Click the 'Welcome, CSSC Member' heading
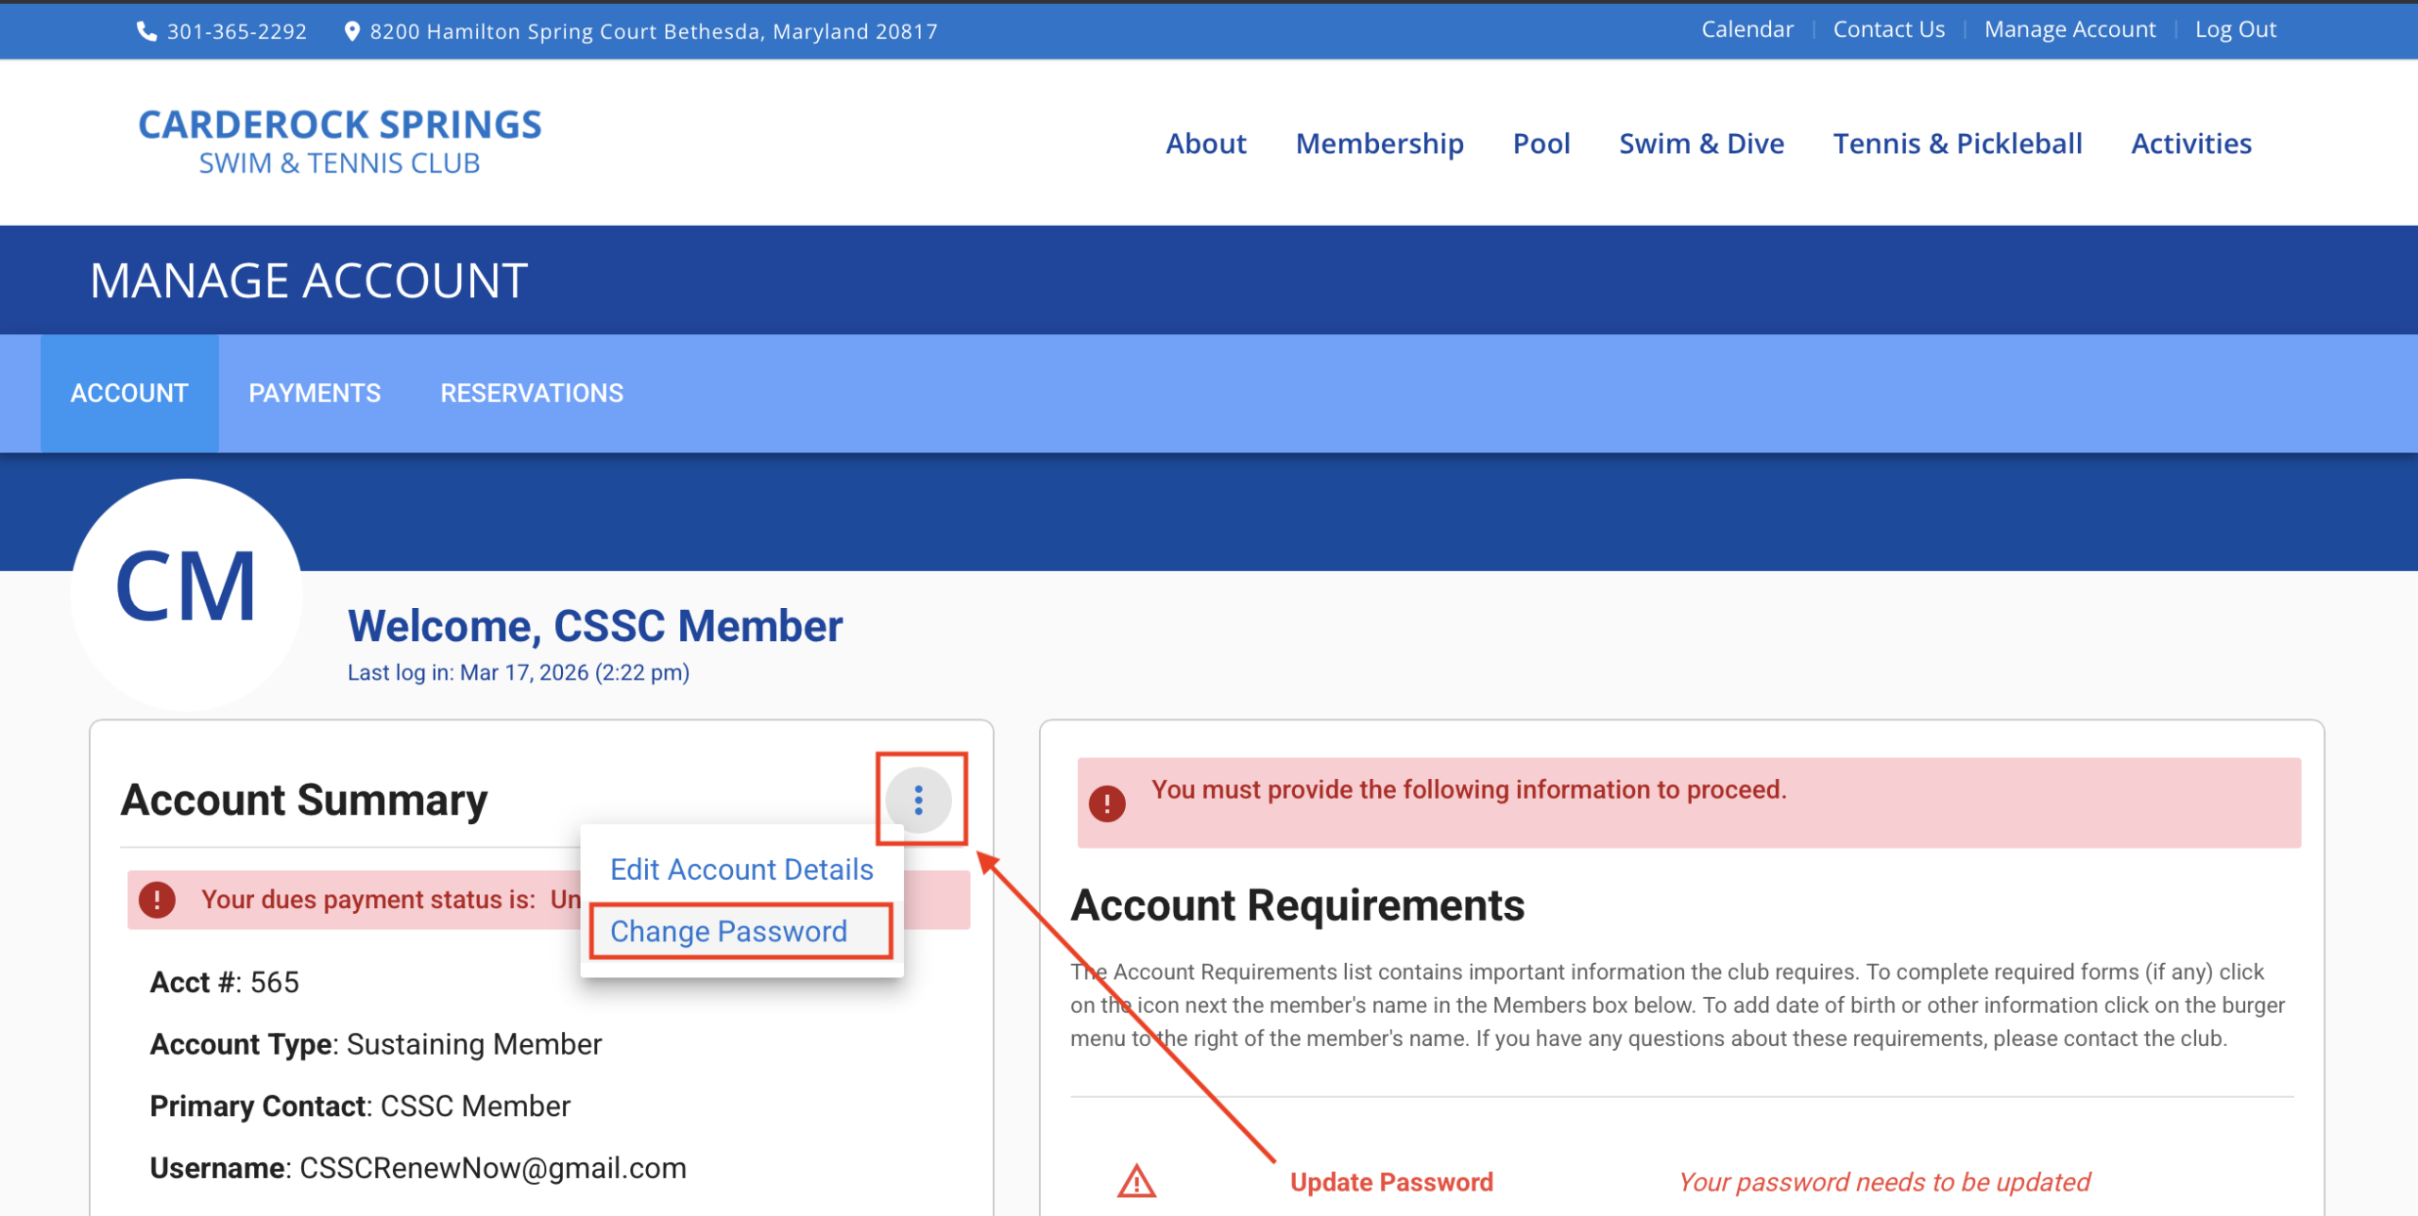 [595, 626]
